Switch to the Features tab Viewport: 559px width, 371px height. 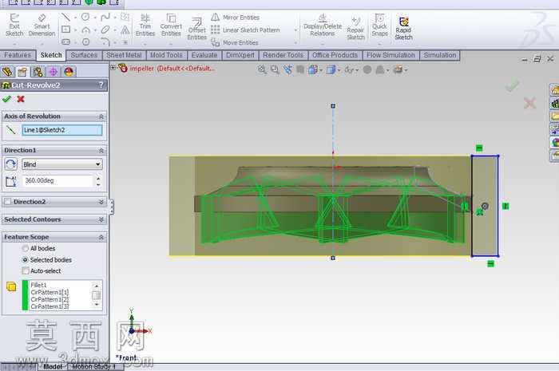click(17, 55)
